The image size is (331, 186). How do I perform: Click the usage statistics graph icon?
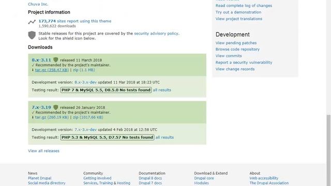click(32, 22)
